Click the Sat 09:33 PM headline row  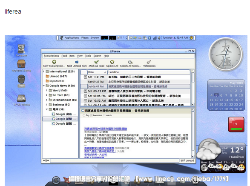(135, 82)
